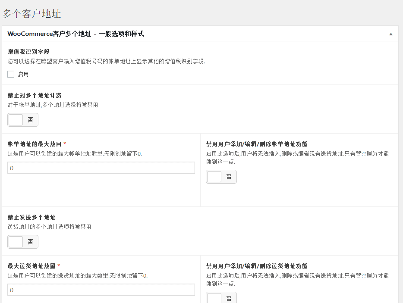The width and height of the screenshot is (403, 303).
Task: Toggle the 禁用用户添加/编辑/删除送货地址功能 switch
Action: [221, 298]
